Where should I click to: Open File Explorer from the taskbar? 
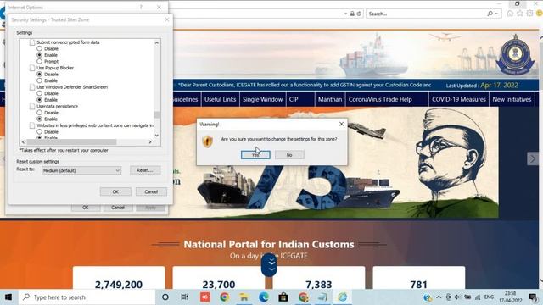(x=244, y=297)
